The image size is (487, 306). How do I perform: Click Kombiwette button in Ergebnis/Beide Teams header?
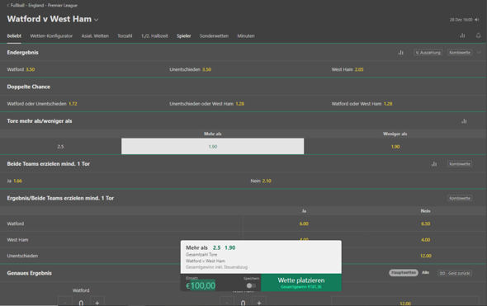coord(460,198)
